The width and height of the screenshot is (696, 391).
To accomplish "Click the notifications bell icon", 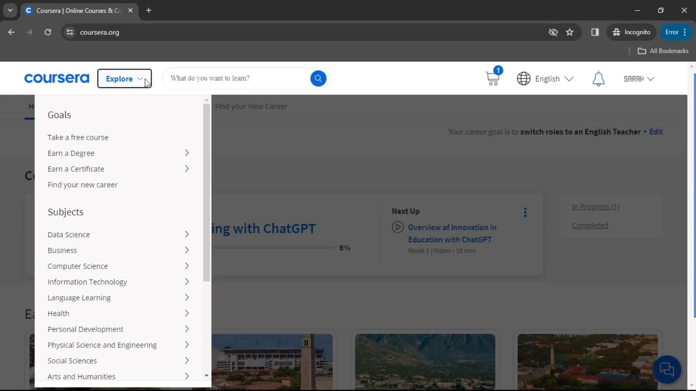I will [x=598, y=79].
